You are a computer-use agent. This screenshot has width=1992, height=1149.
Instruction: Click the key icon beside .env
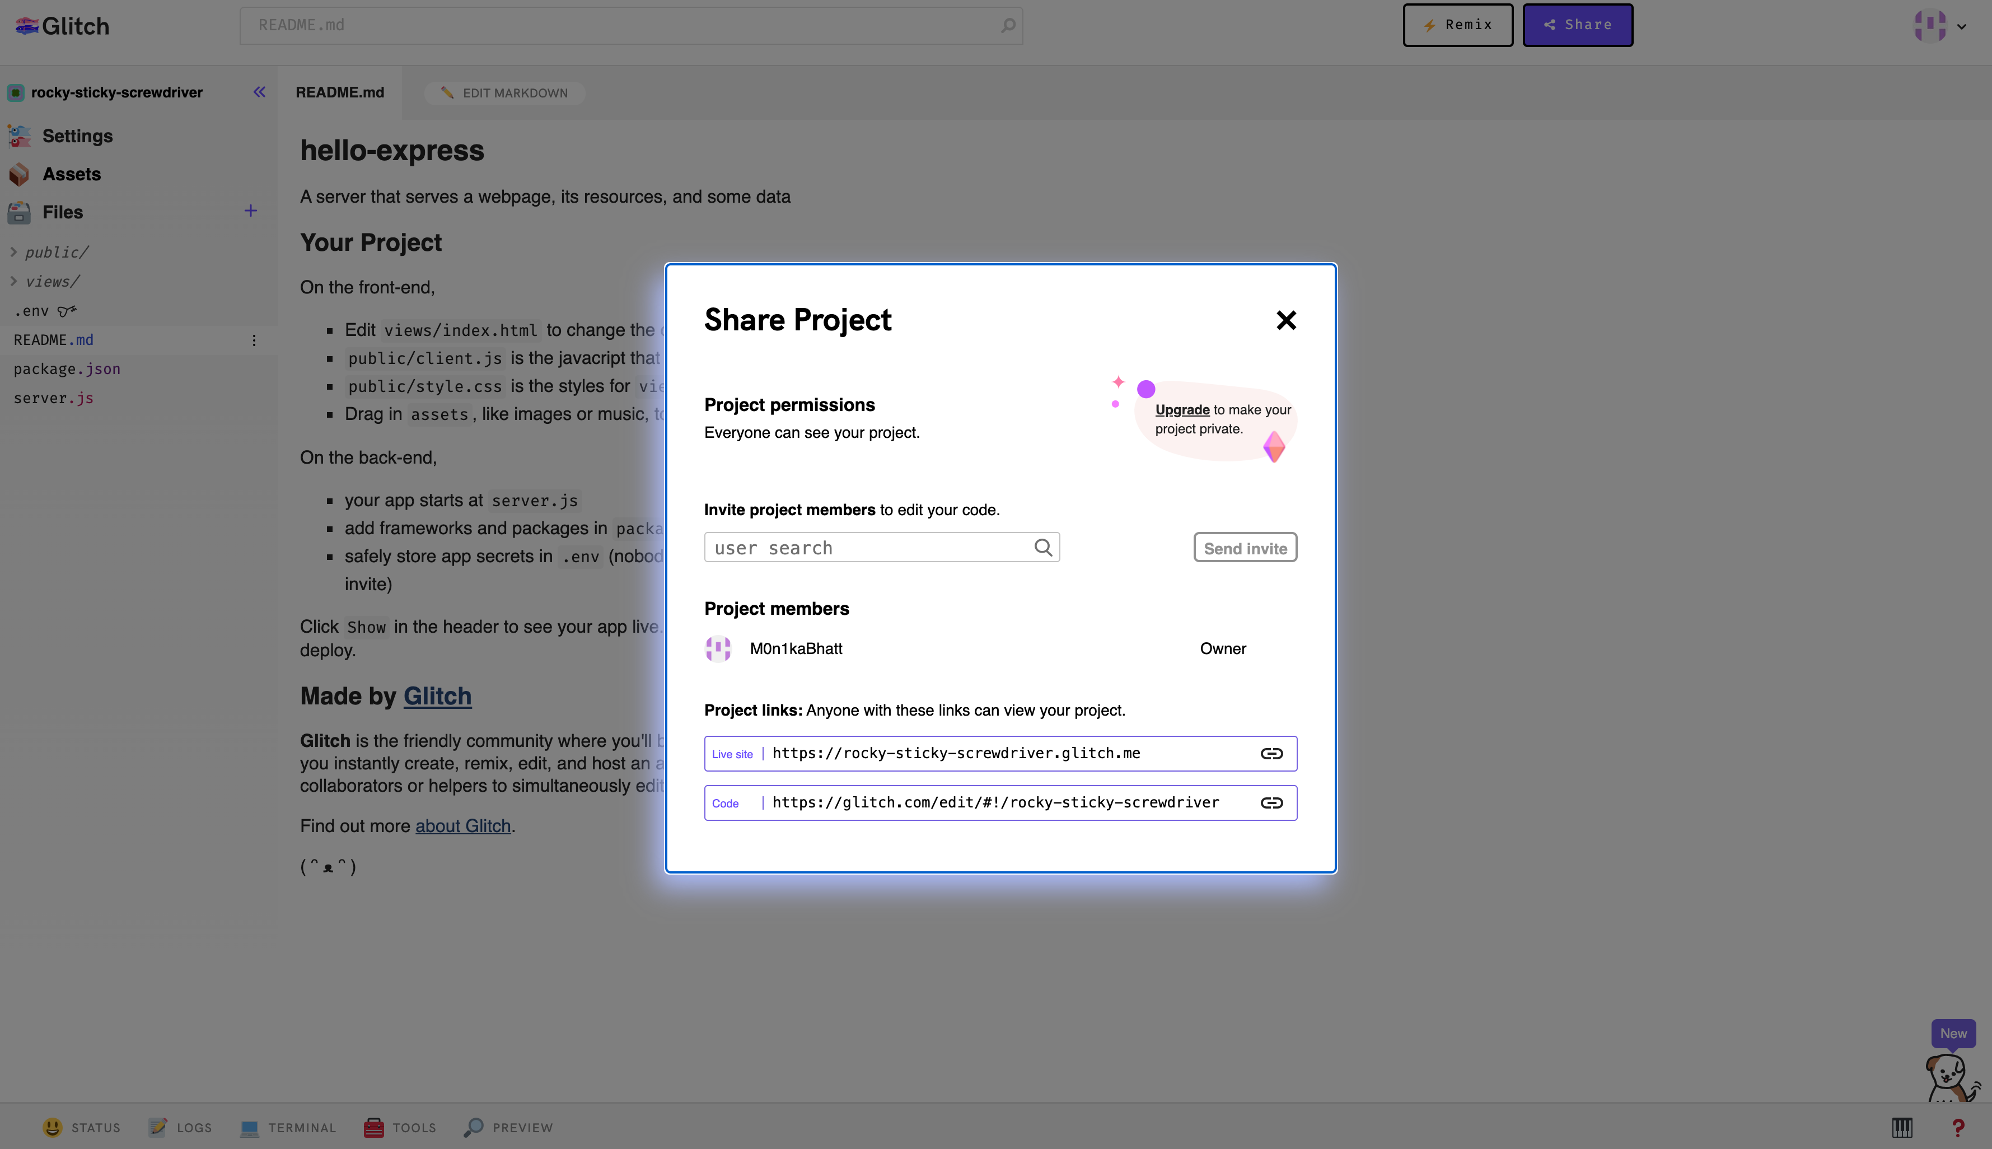click(x=67, y=311)
